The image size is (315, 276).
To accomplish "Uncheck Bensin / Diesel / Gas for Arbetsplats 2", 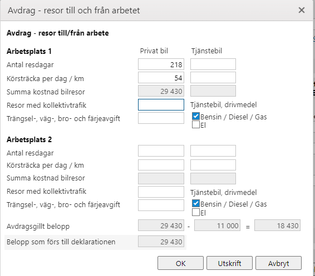I will tap(196, 203).
